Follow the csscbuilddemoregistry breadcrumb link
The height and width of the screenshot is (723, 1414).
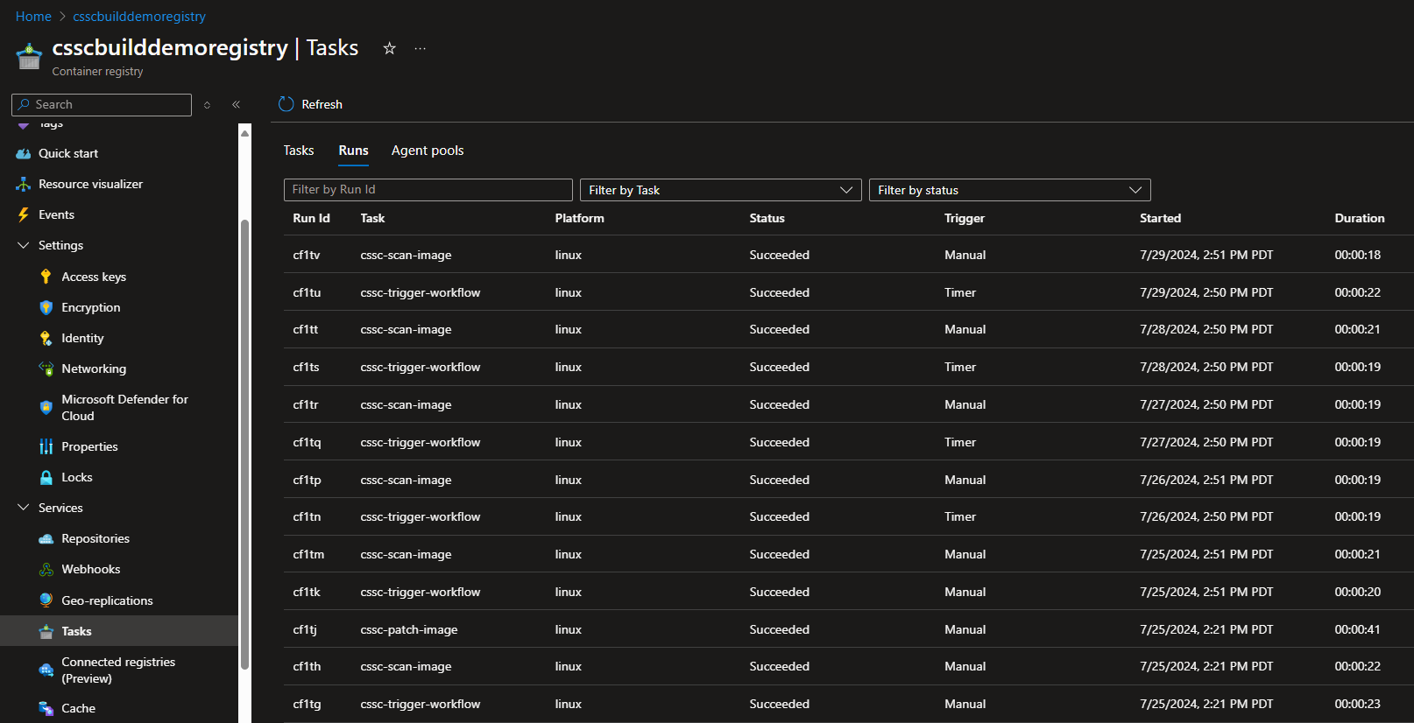tap(139, 17)
